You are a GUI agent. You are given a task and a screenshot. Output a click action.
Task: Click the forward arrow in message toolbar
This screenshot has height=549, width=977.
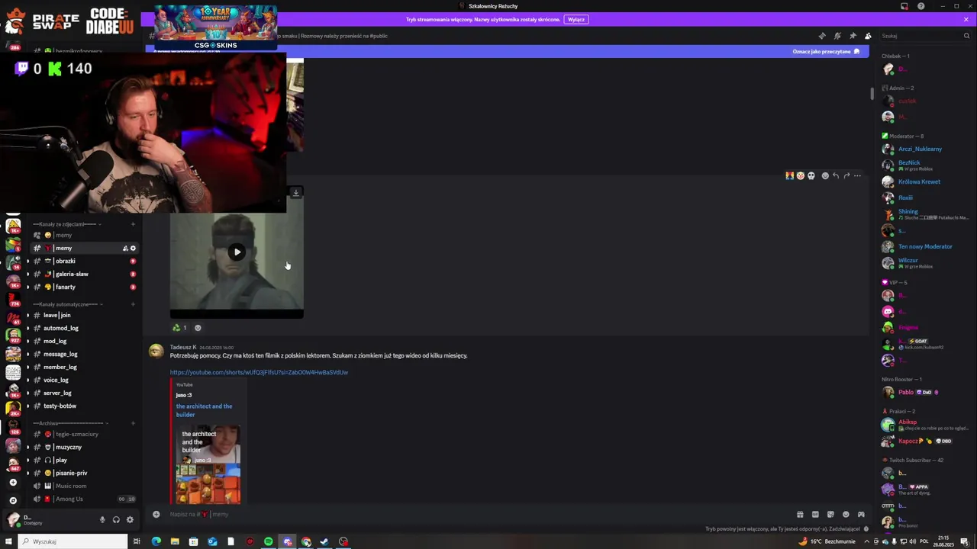coord(846,175)
